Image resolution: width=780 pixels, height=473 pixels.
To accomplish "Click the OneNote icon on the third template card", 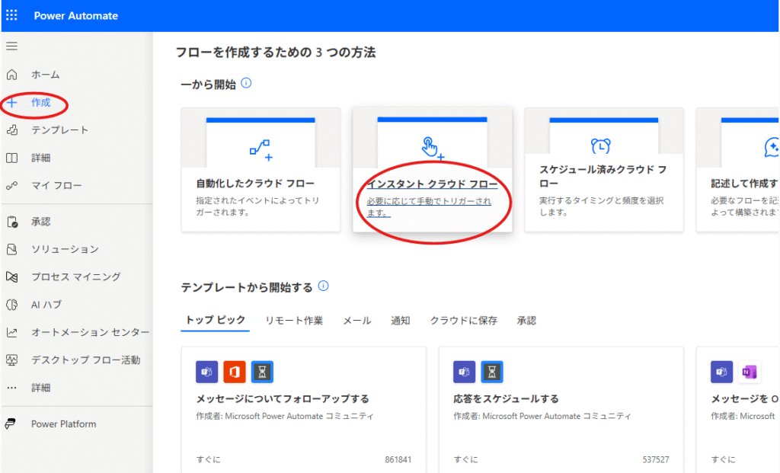I will (x=750, y=372).
